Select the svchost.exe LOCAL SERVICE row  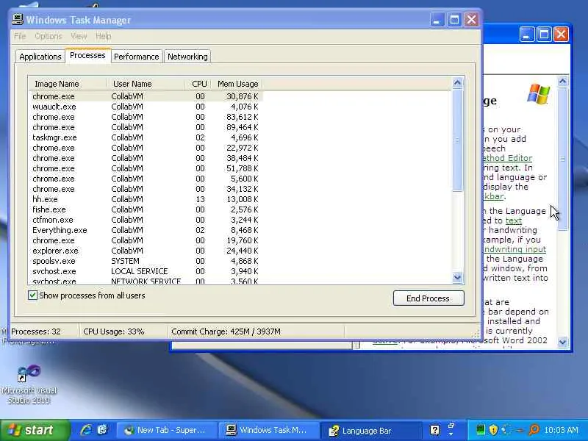click(x=146, y=271)
